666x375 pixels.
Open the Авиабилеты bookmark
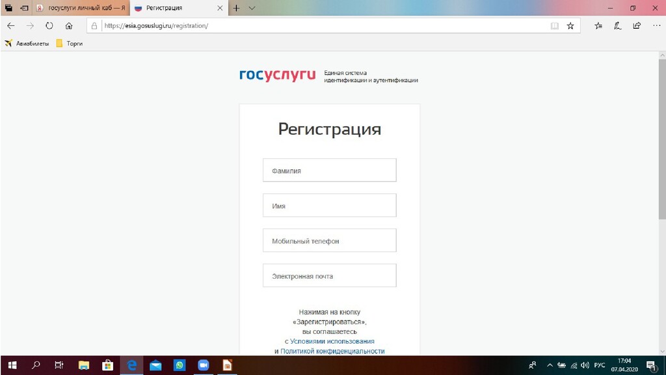pyautogui.click(x=27, y=44)
